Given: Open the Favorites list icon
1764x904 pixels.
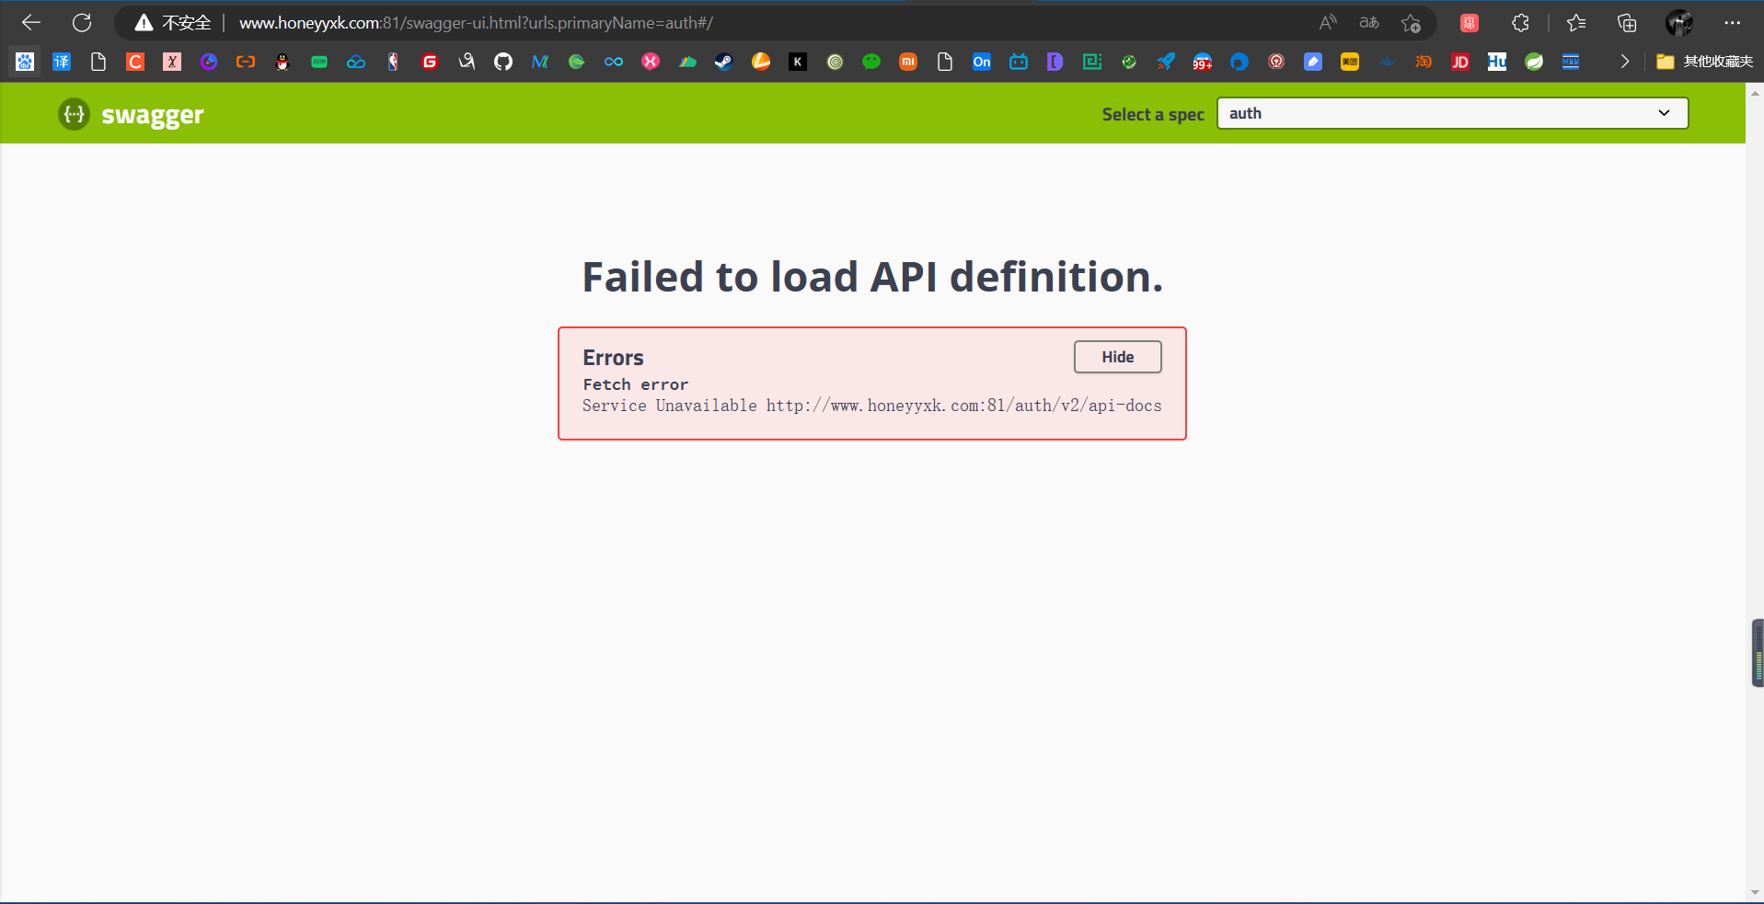Looking at the screenshot, I should pyautogui.click(x=1576, y=23).
